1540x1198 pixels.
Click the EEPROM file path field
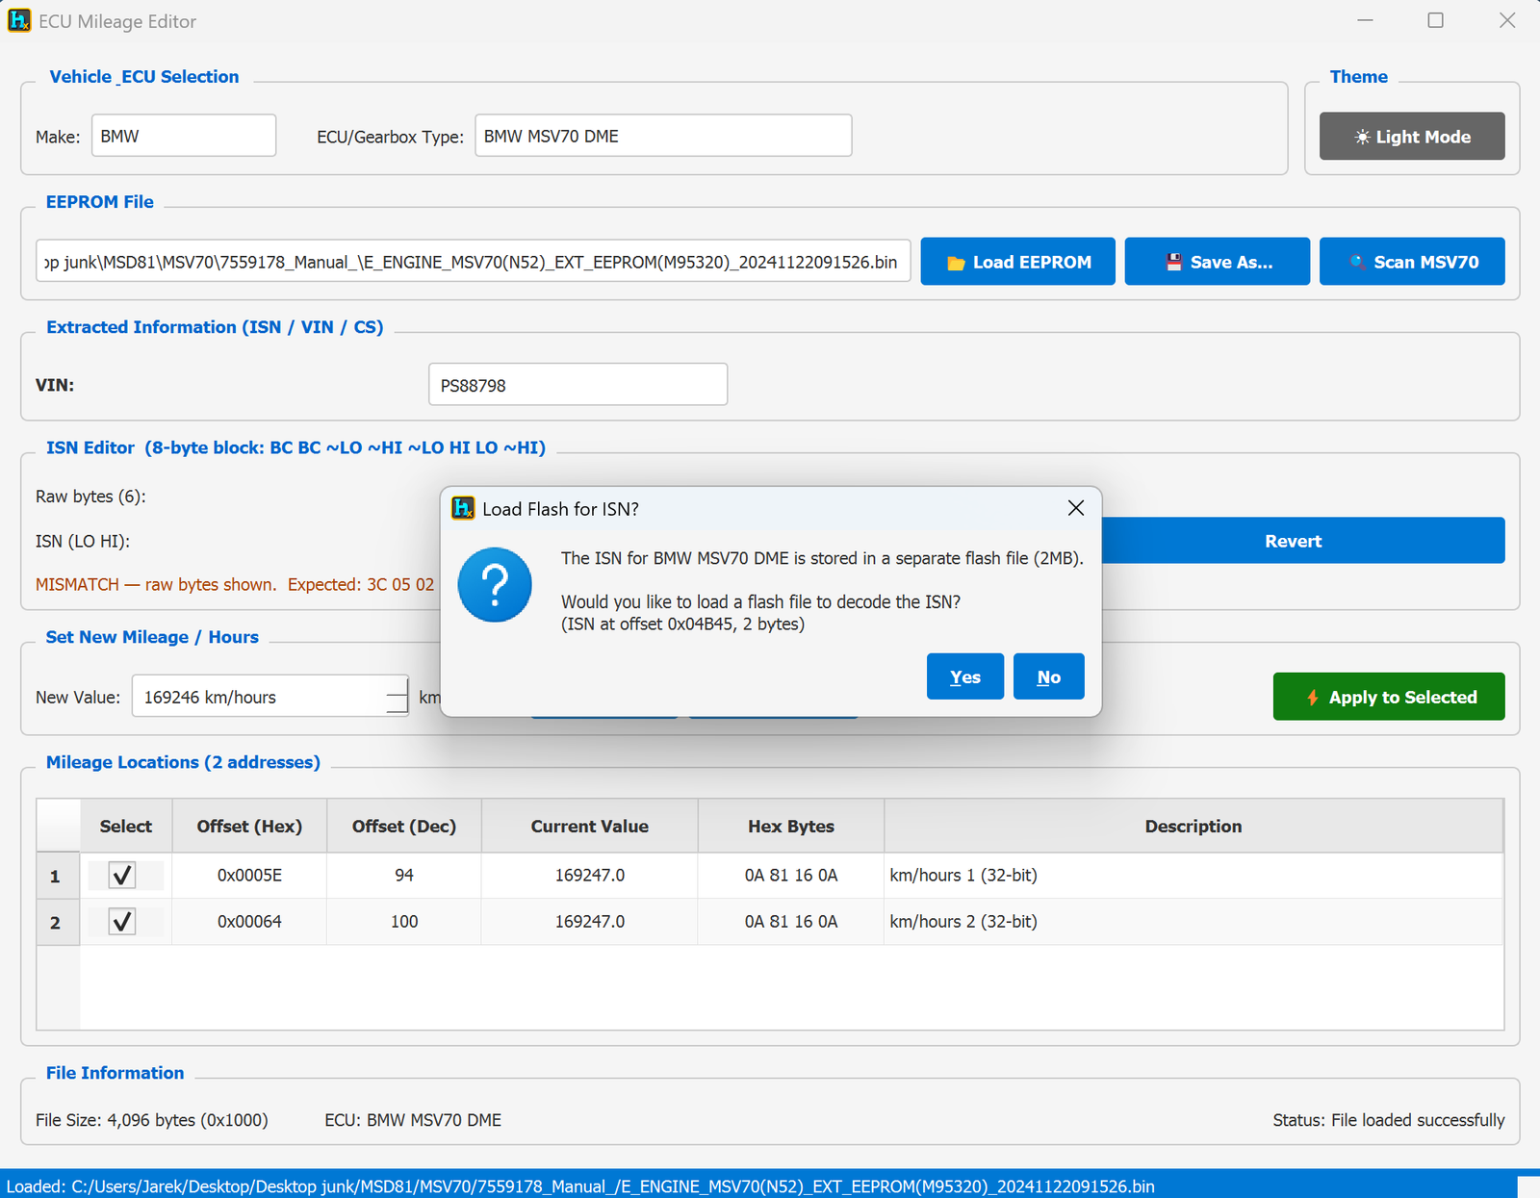(474, 262)
